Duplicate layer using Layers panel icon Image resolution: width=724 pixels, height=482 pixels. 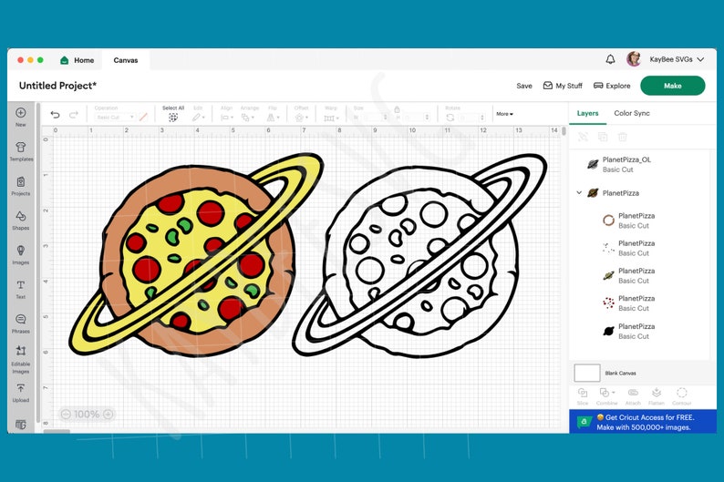603,137
